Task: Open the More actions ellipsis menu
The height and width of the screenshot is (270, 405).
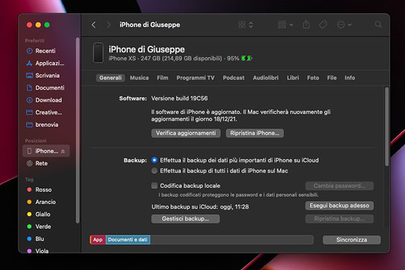Action: pyautogui.click(x=345, y=25)
